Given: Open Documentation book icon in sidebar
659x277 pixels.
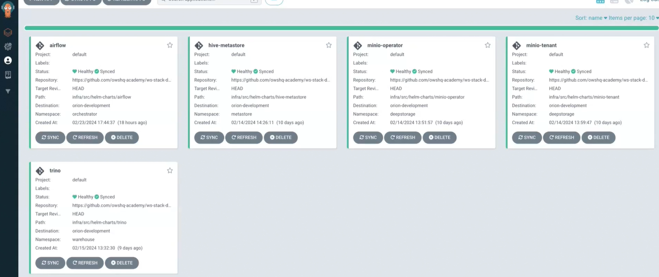Looking at the screenshot, I should [8, 75].
